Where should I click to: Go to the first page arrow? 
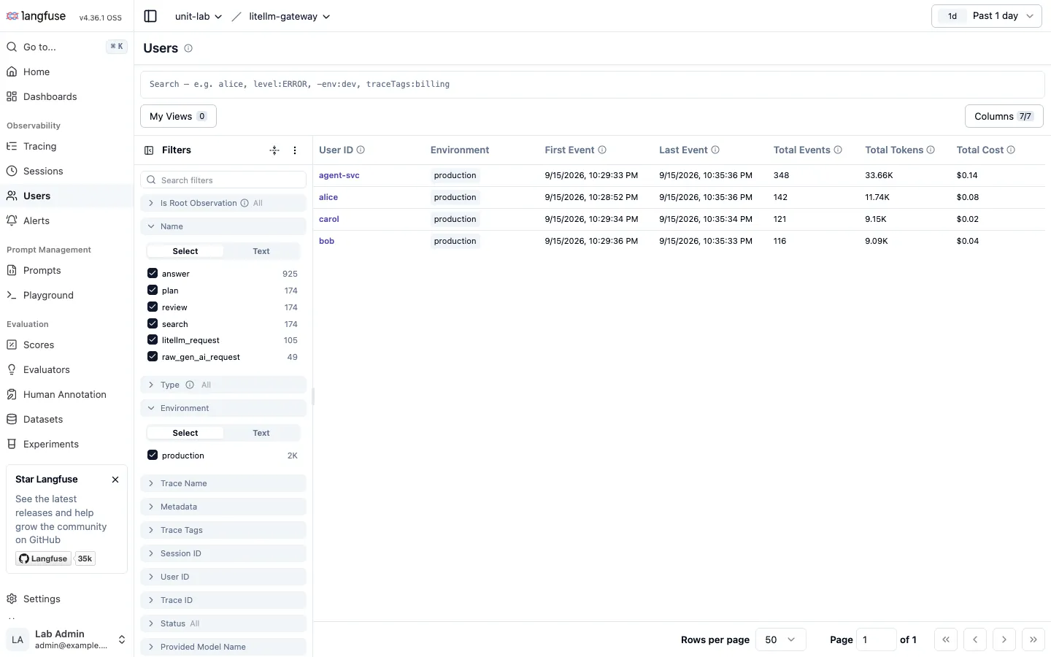coord(946,639)
